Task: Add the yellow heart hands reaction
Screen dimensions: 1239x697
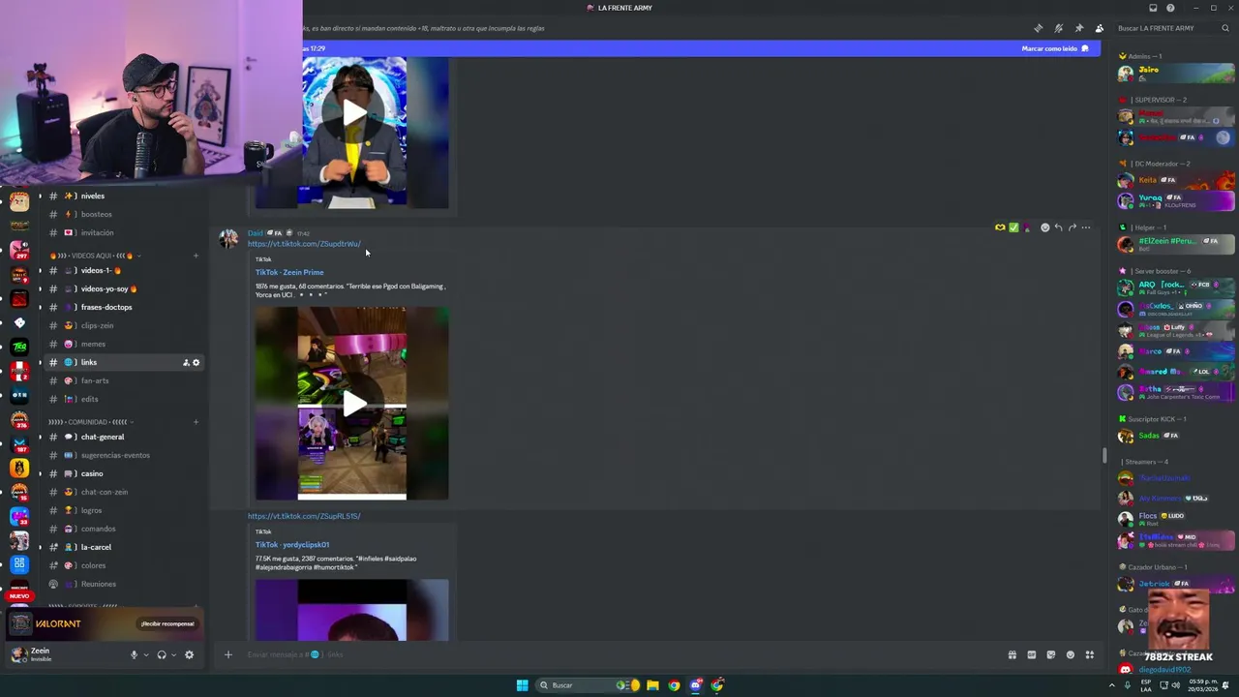Action: 1000,227
